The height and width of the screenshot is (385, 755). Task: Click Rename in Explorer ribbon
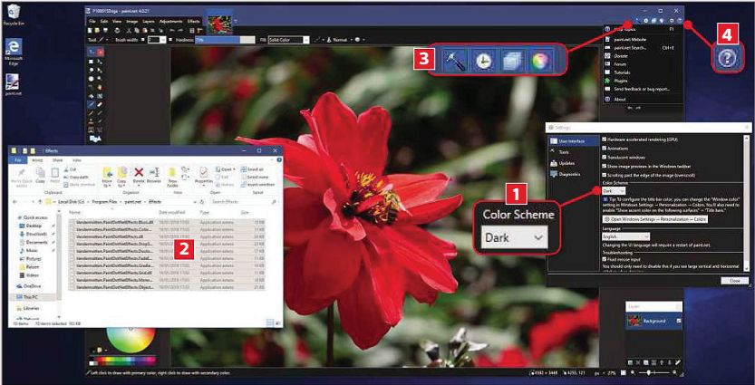(153, 175)
